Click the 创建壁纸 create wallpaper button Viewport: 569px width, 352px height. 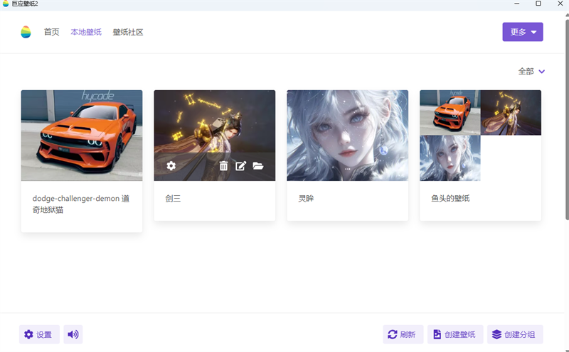[x=455, y=334]
